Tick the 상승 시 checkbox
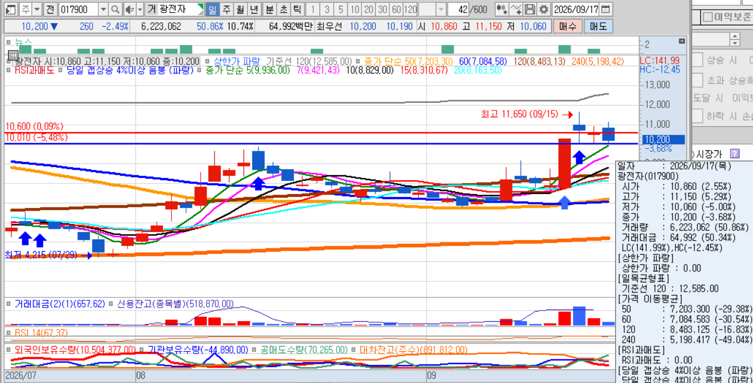Screen dimensions: 753x383 click(x=697, y=60)
